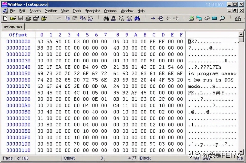
Task: Open the Edit menu
Action: click(22, 11)
